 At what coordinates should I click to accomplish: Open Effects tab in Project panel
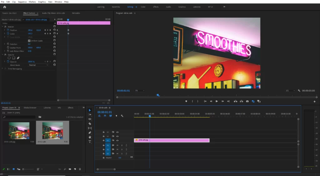[x=71, y=108]
